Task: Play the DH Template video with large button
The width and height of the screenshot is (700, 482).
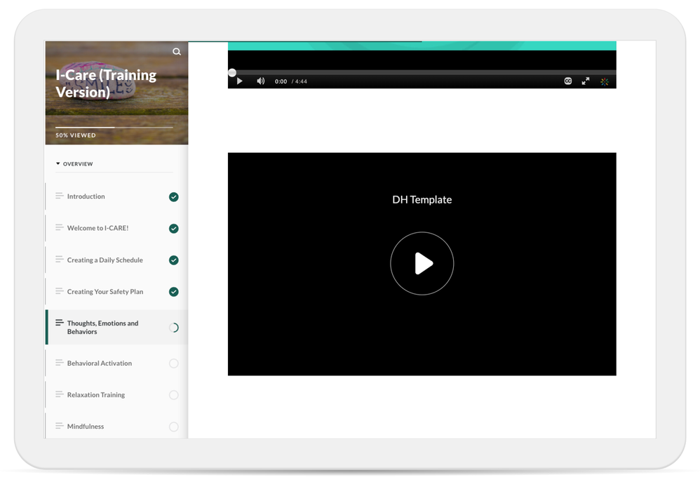Action: [422, 263]
